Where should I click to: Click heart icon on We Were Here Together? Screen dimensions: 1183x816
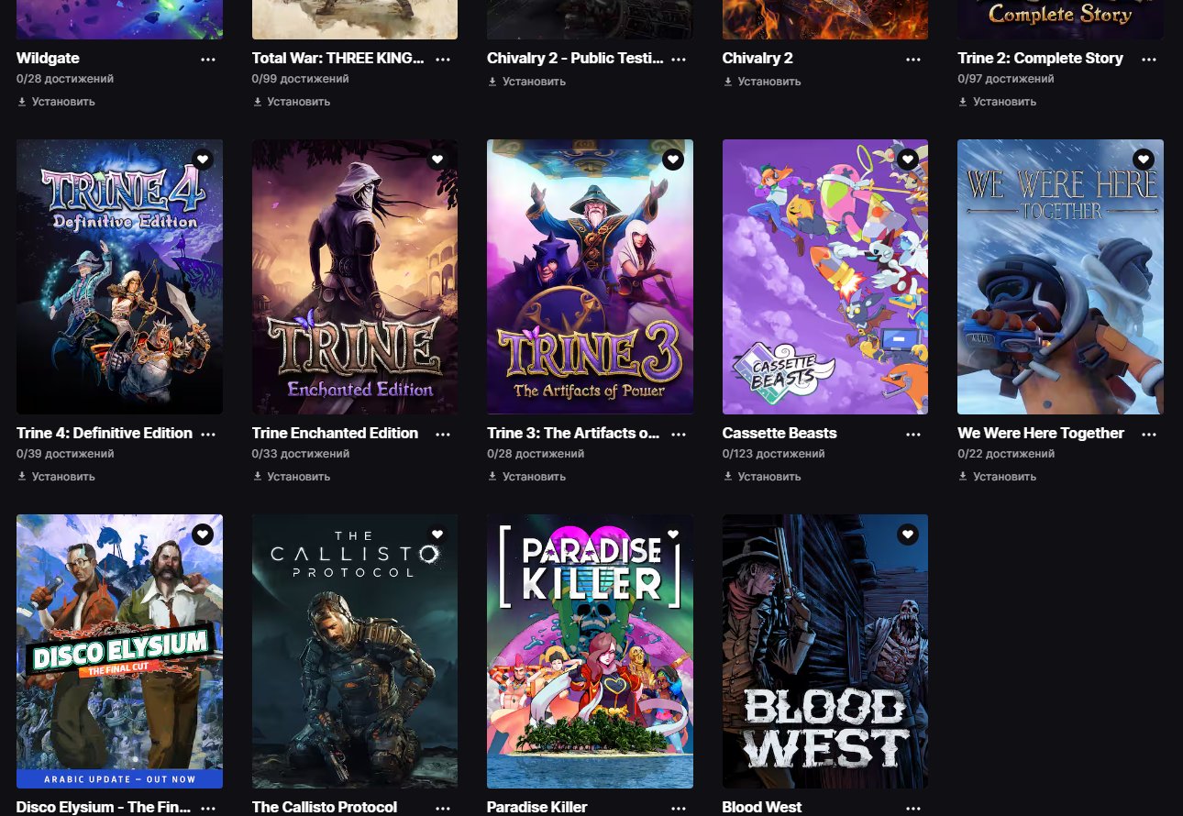tap(1144, 160)
